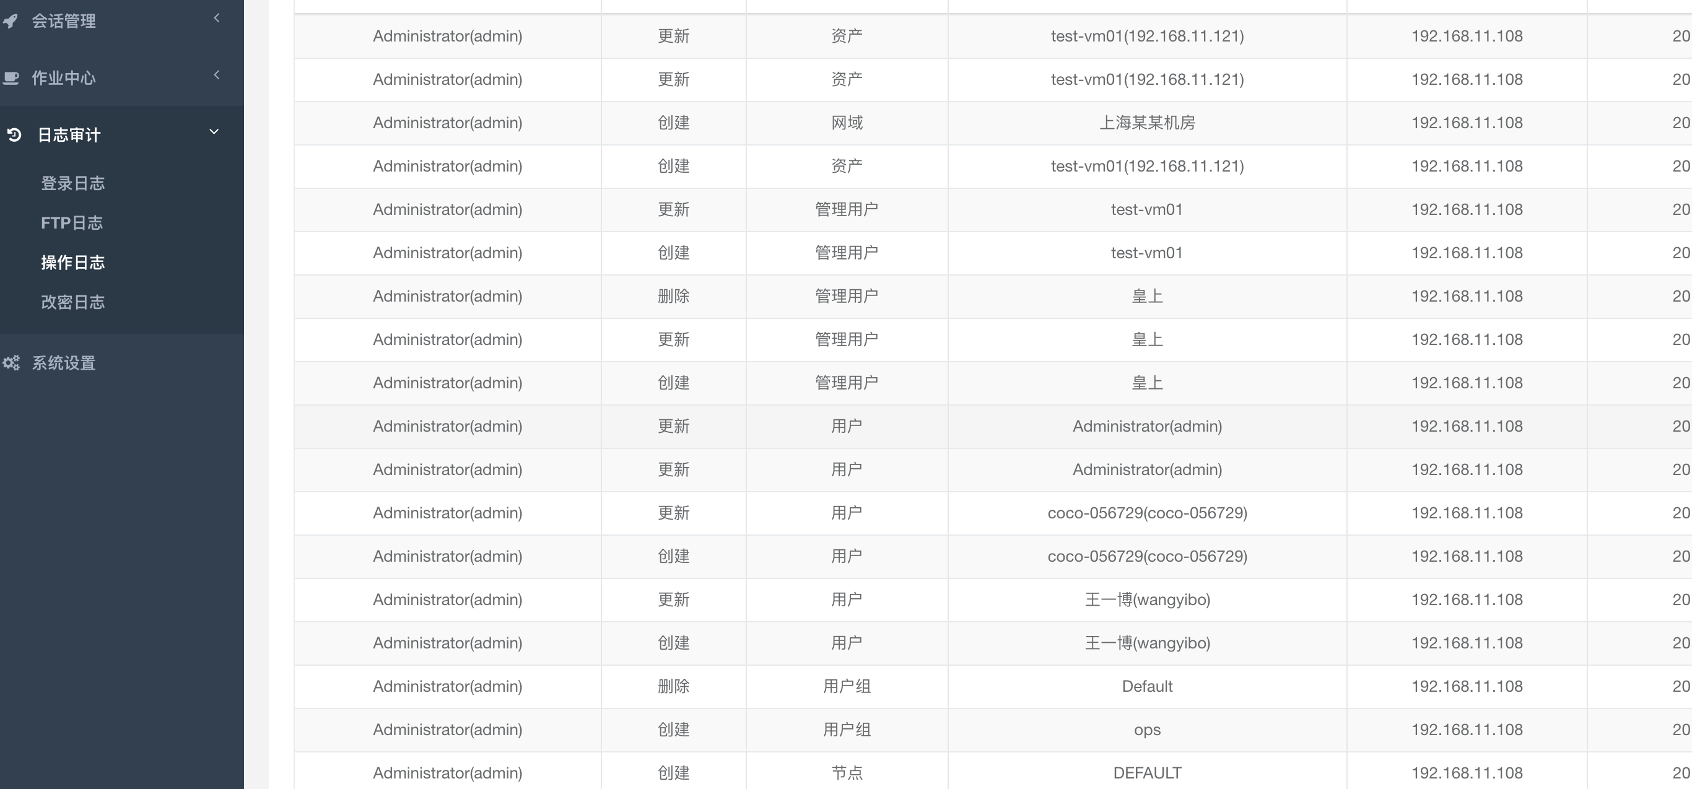Click Administrator(admin) user in 上海某某机房 row

[x=448, y=123]
